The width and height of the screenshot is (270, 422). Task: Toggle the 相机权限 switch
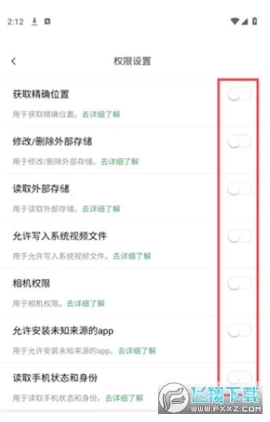[x=240, y=283]
